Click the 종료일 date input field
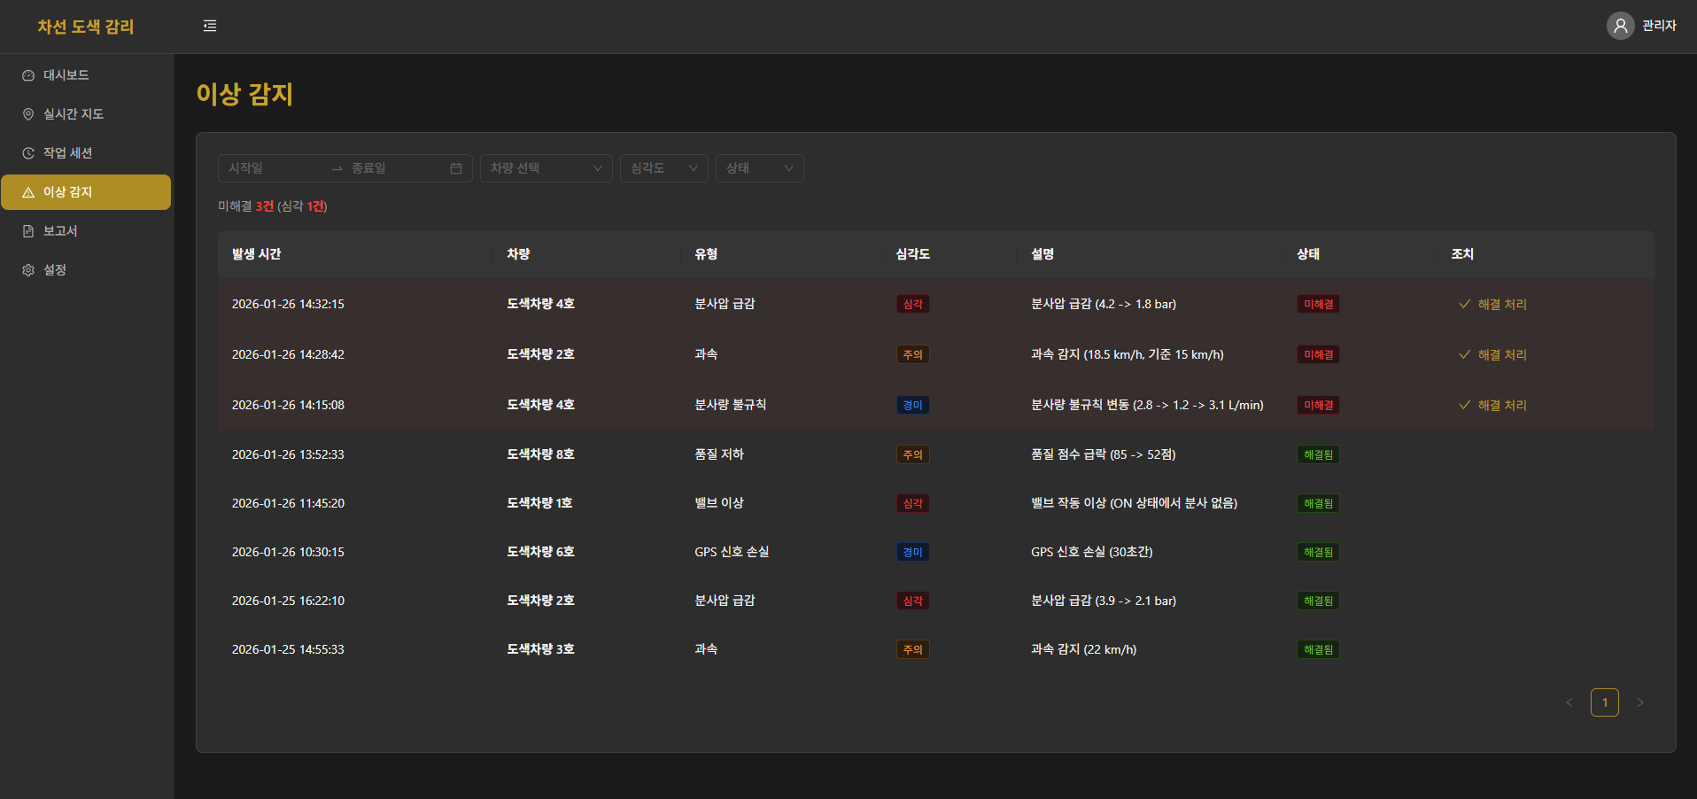 394,168
